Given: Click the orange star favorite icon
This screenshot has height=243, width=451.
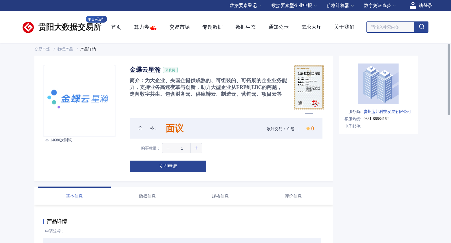Looking at the screenshot, I should tap(308, 128).
